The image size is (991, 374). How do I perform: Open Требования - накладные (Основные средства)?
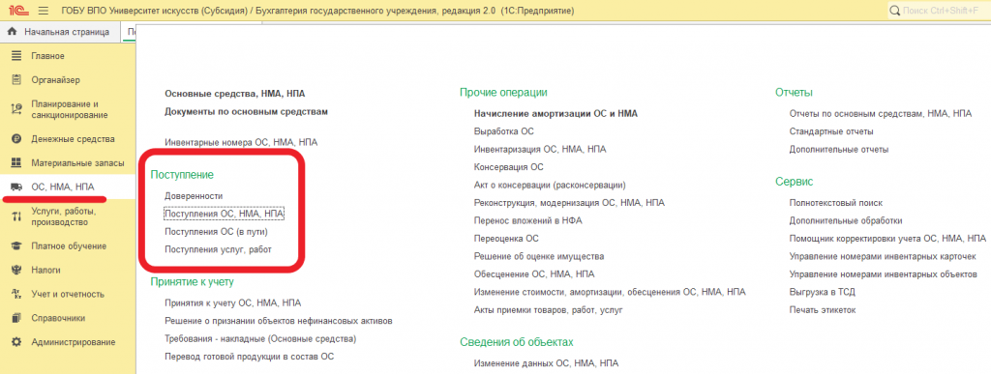click(260, 338)
